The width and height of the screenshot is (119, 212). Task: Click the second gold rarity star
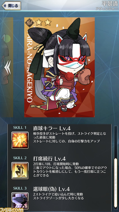[x=48, y=22]
